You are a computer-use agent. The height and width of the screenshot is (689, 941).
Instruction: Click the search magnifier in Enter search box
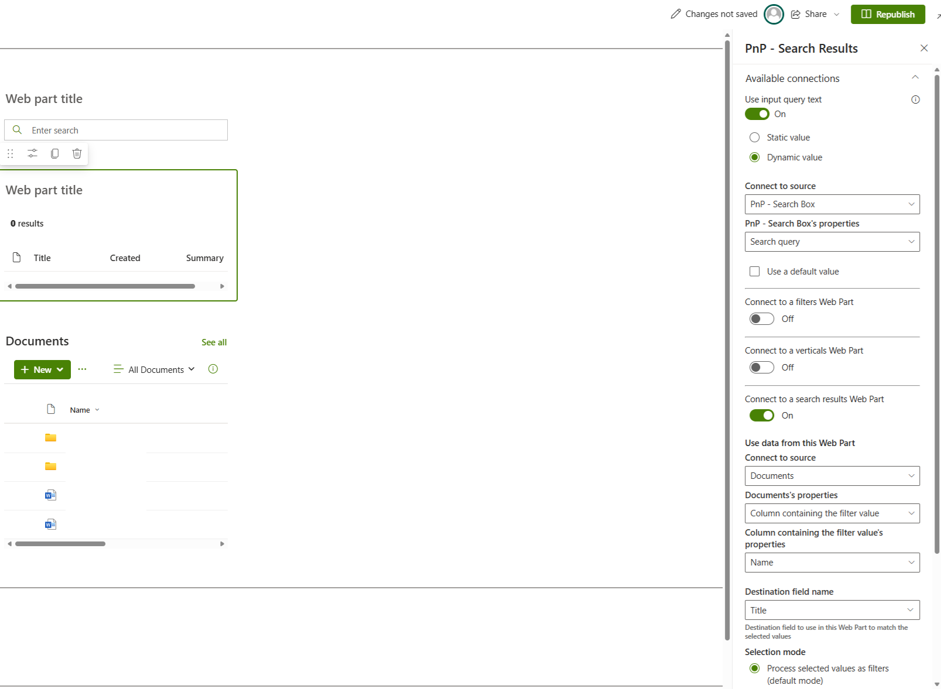(x=17, y=129)
